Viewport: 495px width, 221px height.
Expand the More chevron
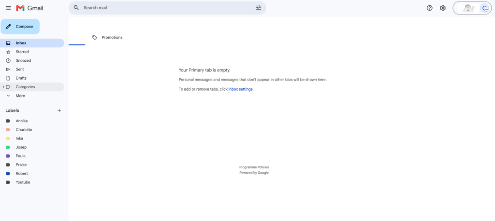8,96
